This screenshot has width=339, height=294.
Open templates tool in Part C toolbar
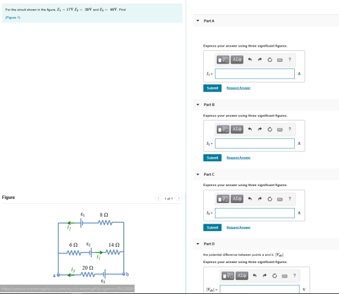(223, 199)
